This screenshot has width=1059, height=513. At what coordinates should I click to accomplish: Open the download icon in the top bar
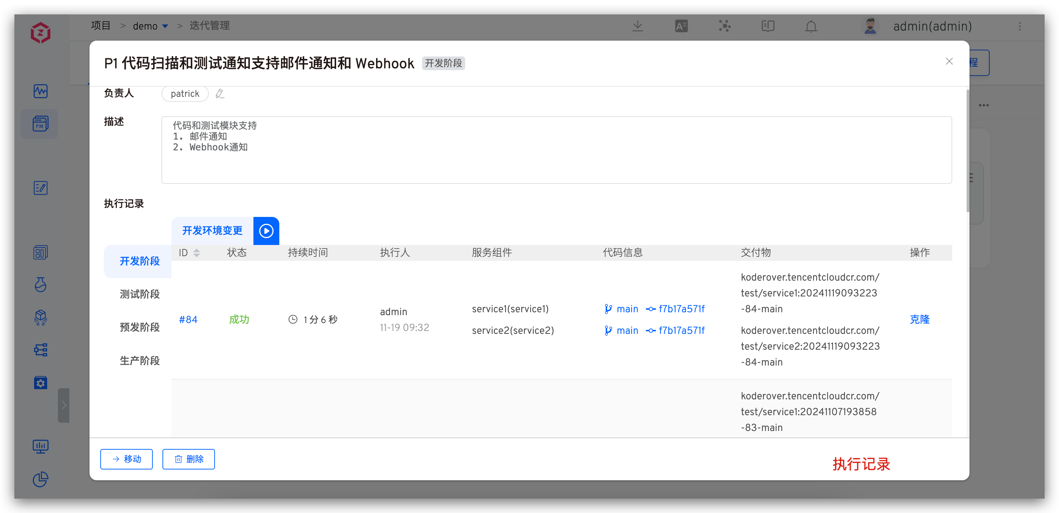[638, 26]
